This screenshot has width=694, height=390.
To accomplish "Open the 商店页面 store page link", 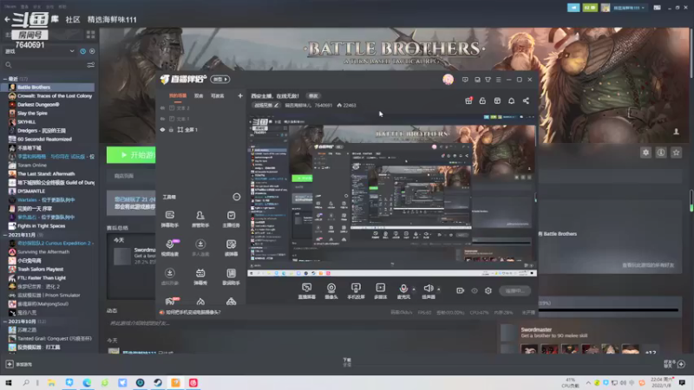I will pos(124,176).
